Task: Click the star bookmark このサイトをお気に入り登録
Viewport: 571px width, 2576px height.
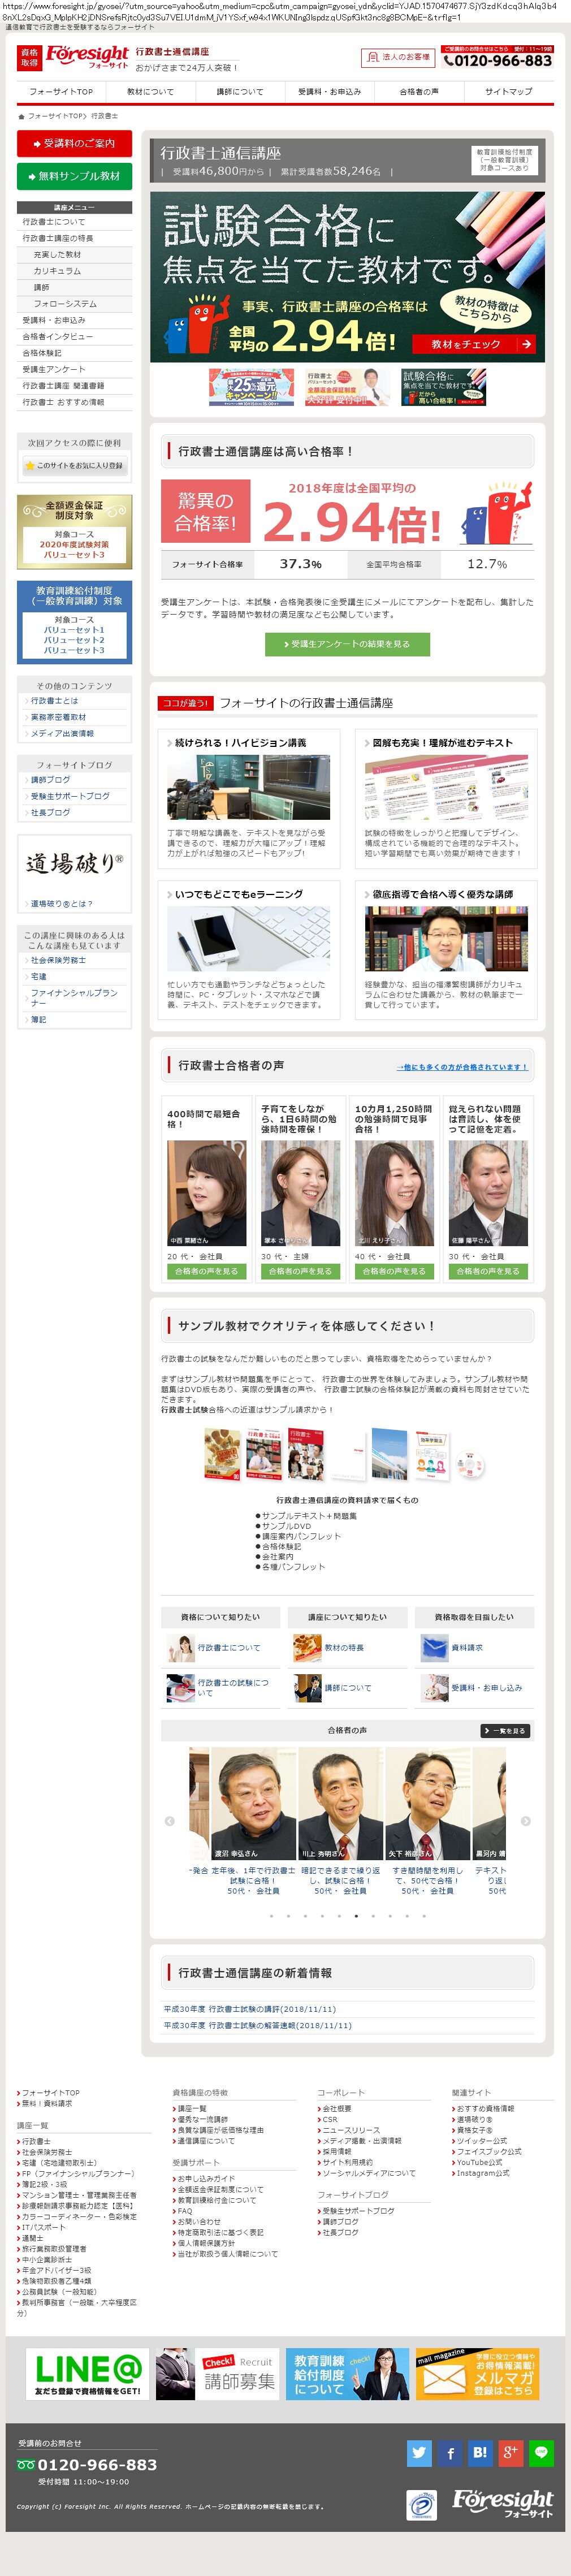Action: pyautogui.click(x=74, y=465)
